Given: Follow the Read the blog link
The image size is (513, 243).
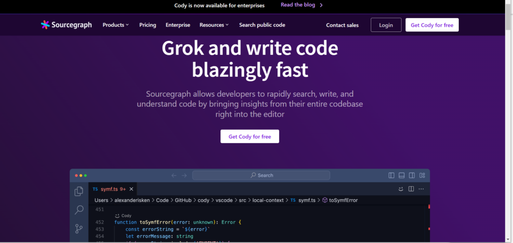Looking at the screenshot, I should click(x=298, y=5).
